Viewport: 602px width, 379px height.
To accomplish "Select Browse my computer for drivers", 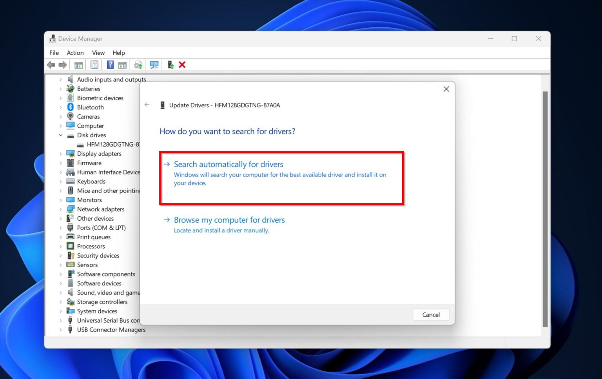I will coord(229,220).
